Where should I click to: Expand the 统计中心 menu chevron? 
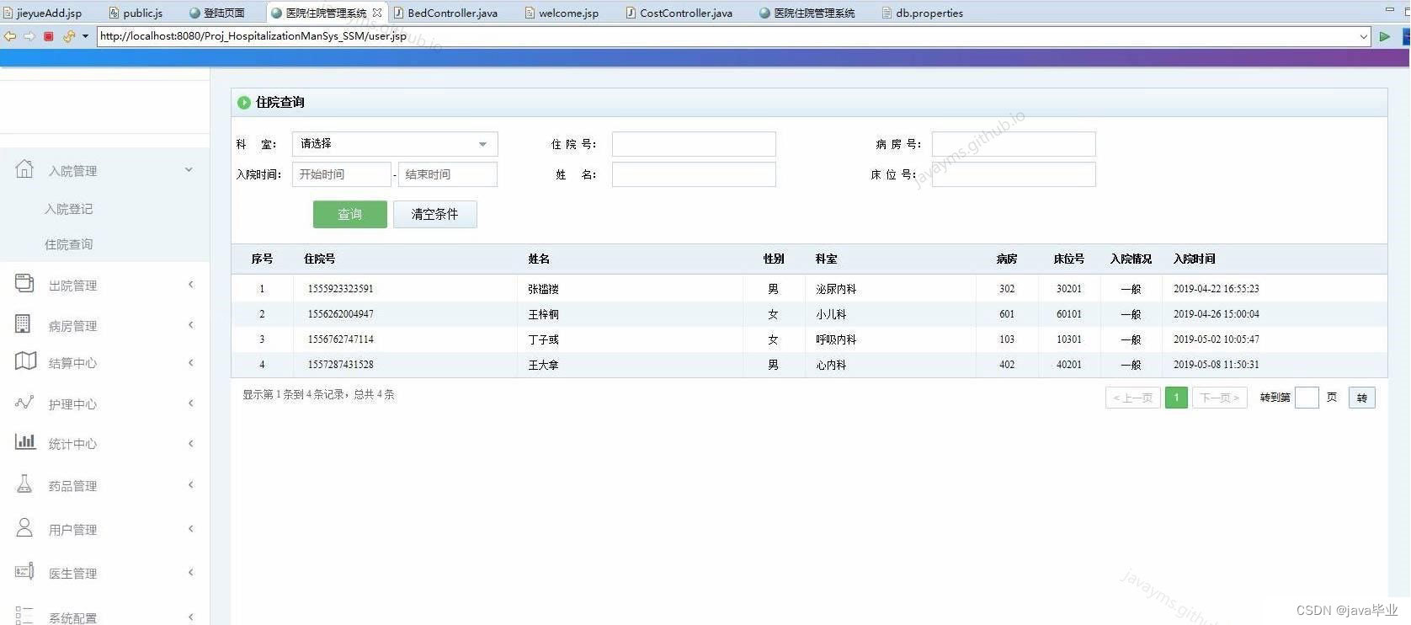191,444
